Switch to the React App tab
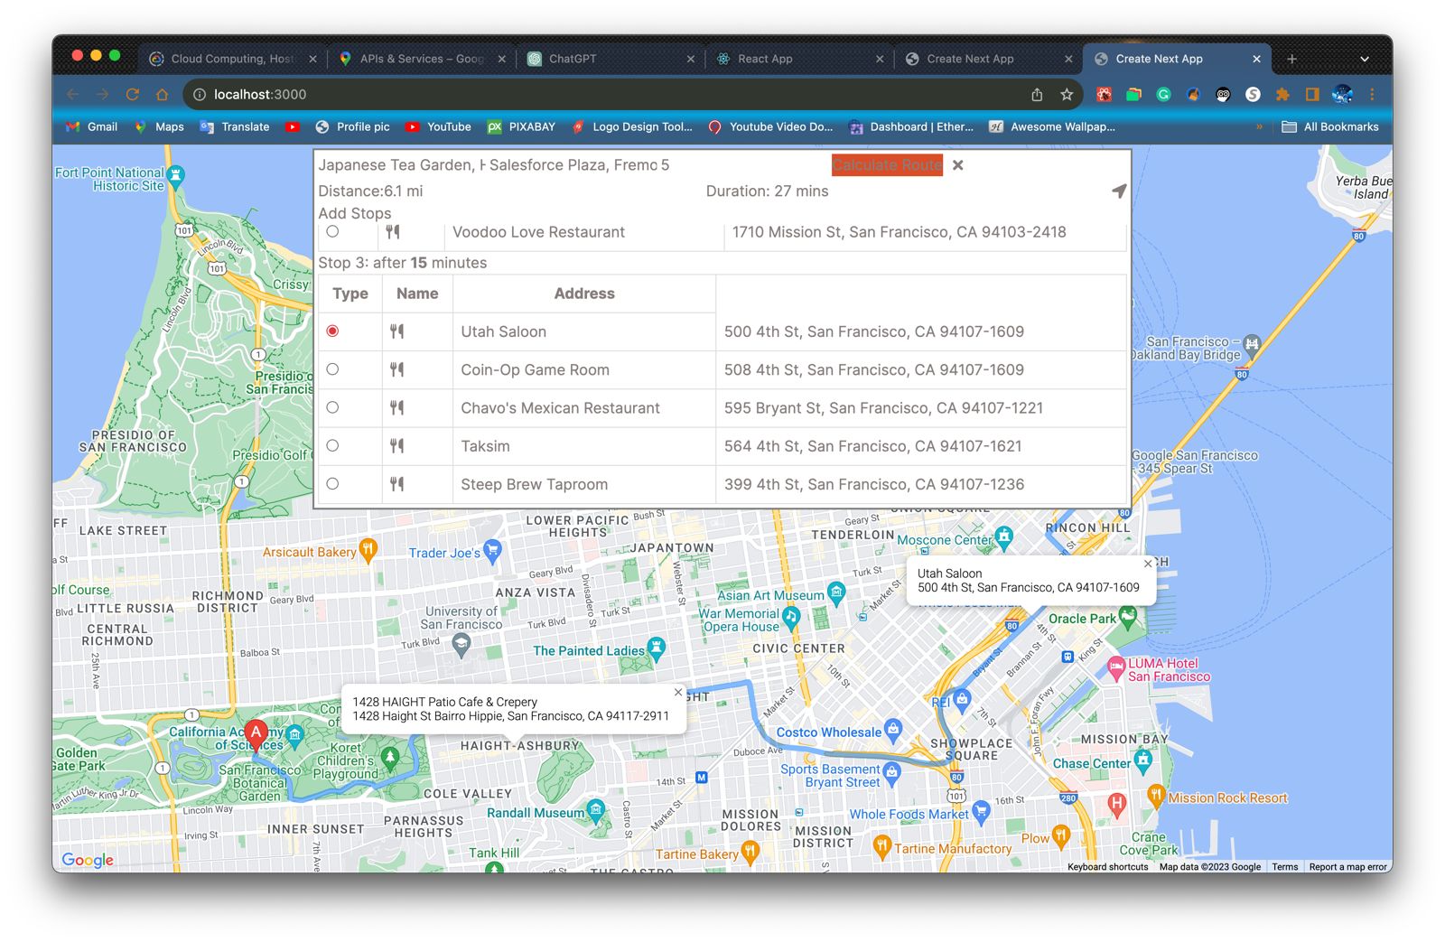Viewport: 1445px width, 942px height. 800,59
